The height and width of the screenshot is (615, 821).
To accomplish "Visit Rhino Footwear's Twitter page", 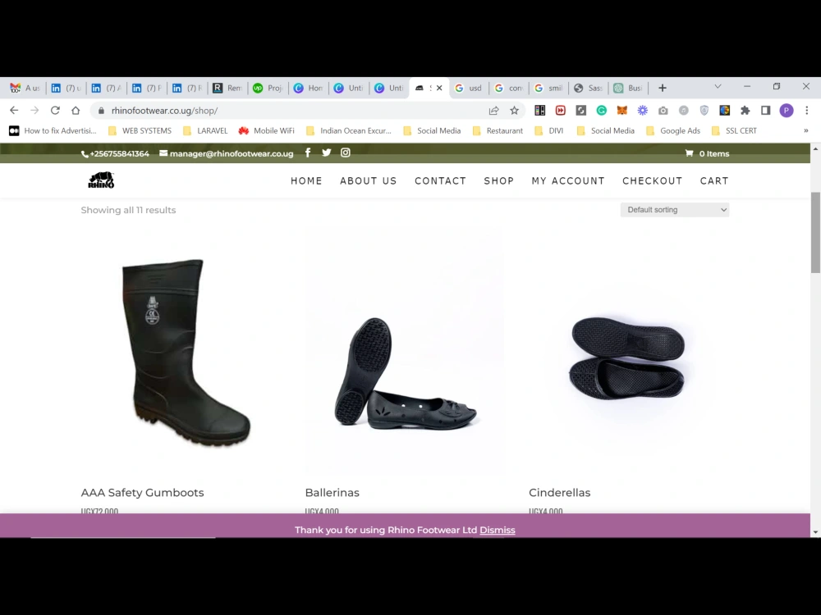I will pyautogui.click(x=327, y=153).
